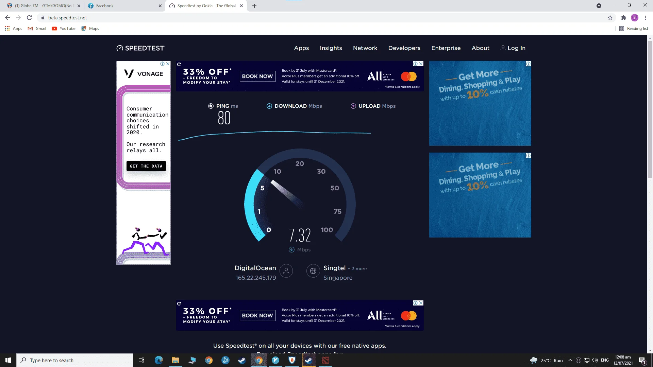Image resolution: width=653 pixels, height=367 pixels.
Task: Click GET THE DATA in Vonage ad
Action: tap(146, 166)
